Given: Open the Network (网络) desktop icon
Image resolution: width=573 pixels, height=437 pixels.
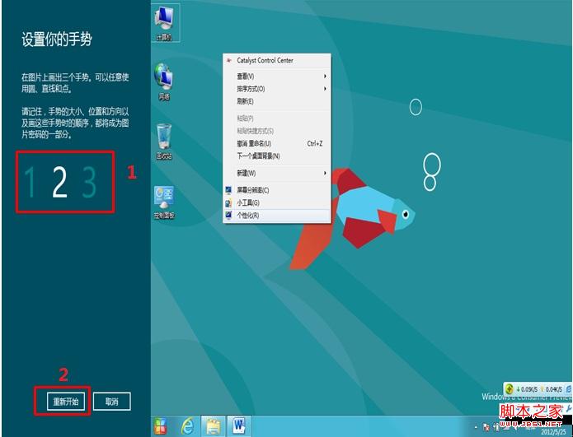Looking at the screenshot, I should tap(164, 81).
